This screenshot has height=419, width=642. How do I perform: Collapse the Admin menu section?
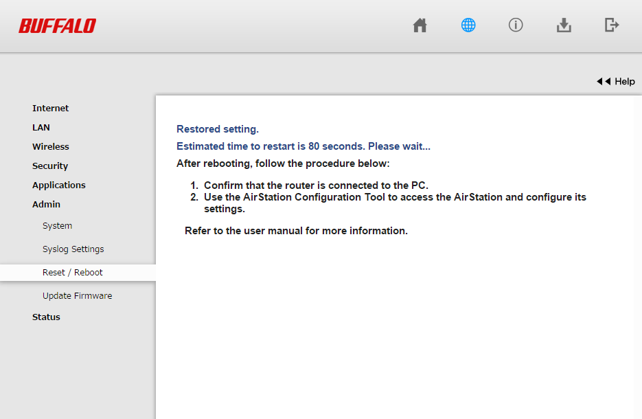pyautogui.click(x=47, y=204)
